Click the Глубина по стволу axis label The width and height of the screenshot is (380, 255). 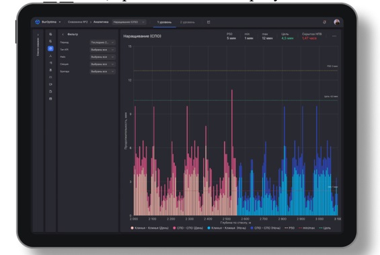[235, 223]
